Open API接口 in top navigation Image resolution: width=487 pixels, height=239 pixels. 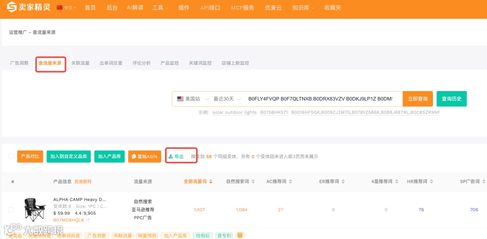[x=210, y=8]
